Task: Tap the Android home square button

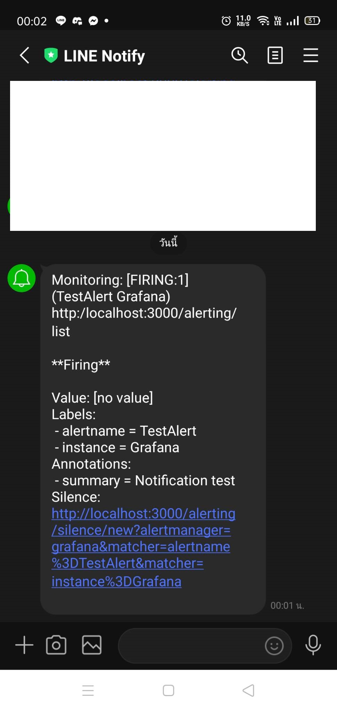Action: [168, 691]
